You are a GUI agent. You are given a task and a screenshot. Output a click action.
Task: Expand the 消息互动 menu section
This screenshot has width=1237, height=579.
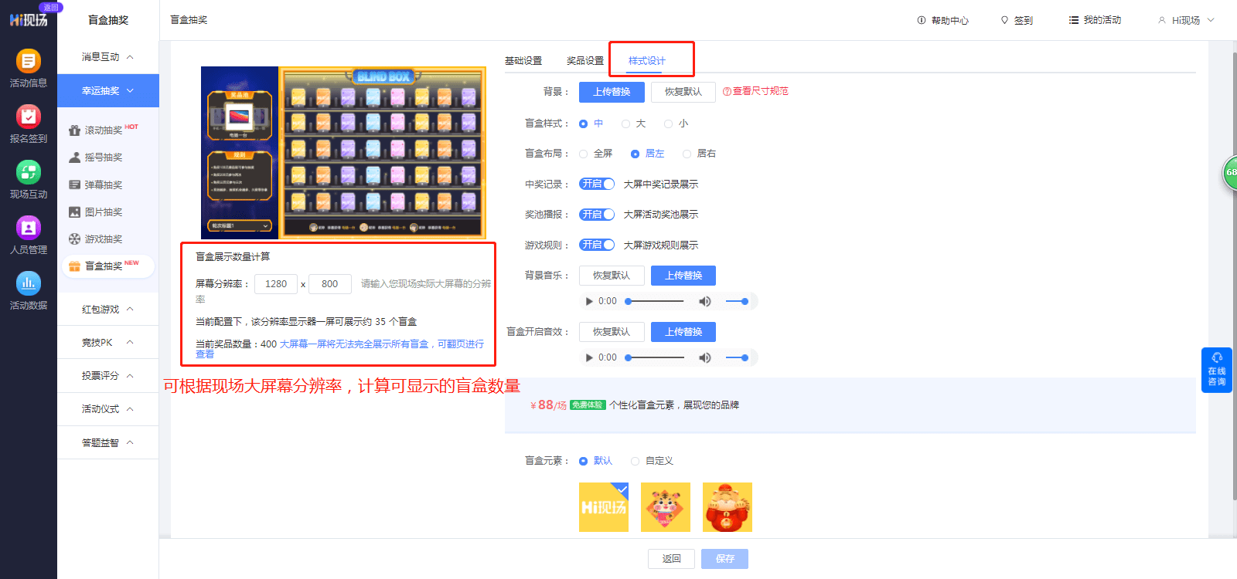point(108,57)
